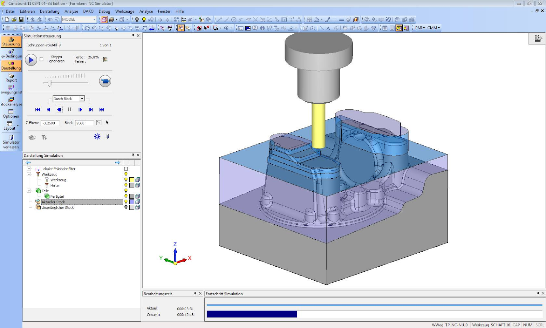The height and width of the screenshot is (328, 546).
Task: Step one block forward
Action: [x=80, y=109]
